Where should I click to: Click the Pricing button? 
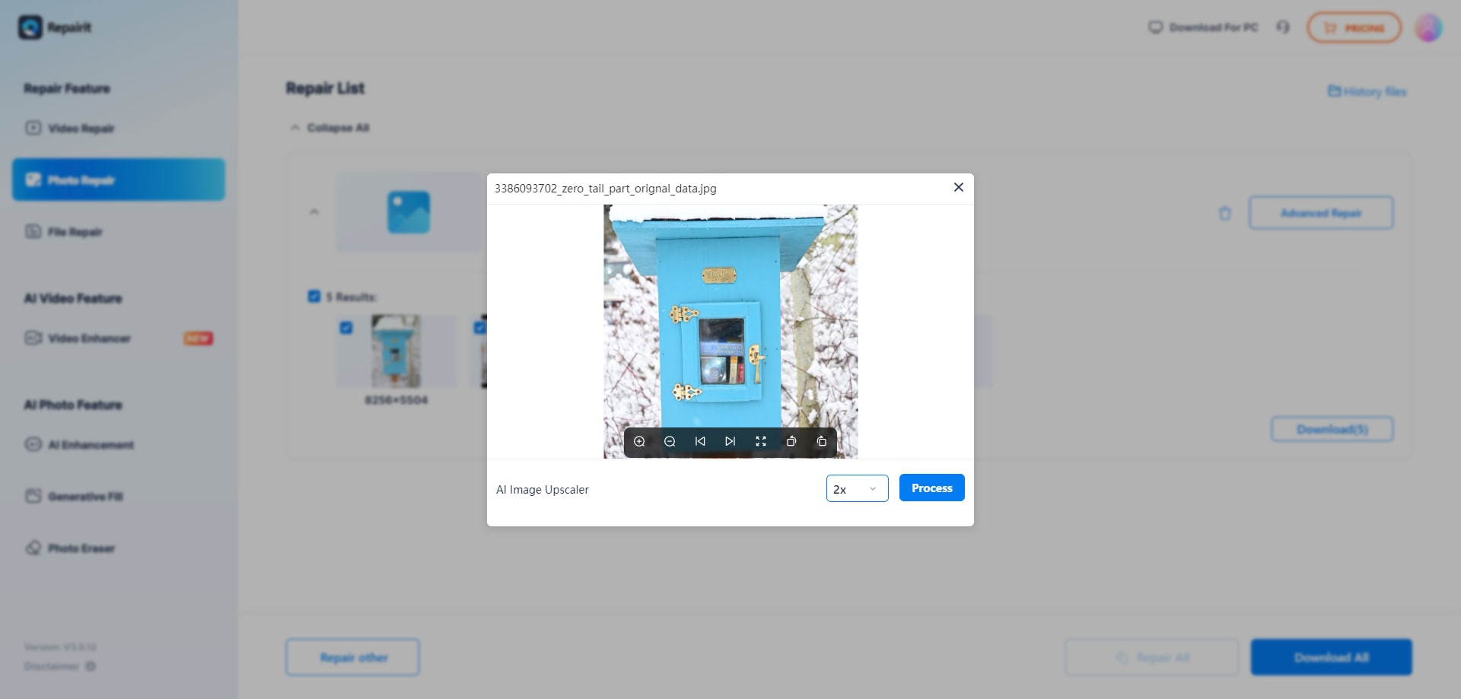coord(1354,28)
